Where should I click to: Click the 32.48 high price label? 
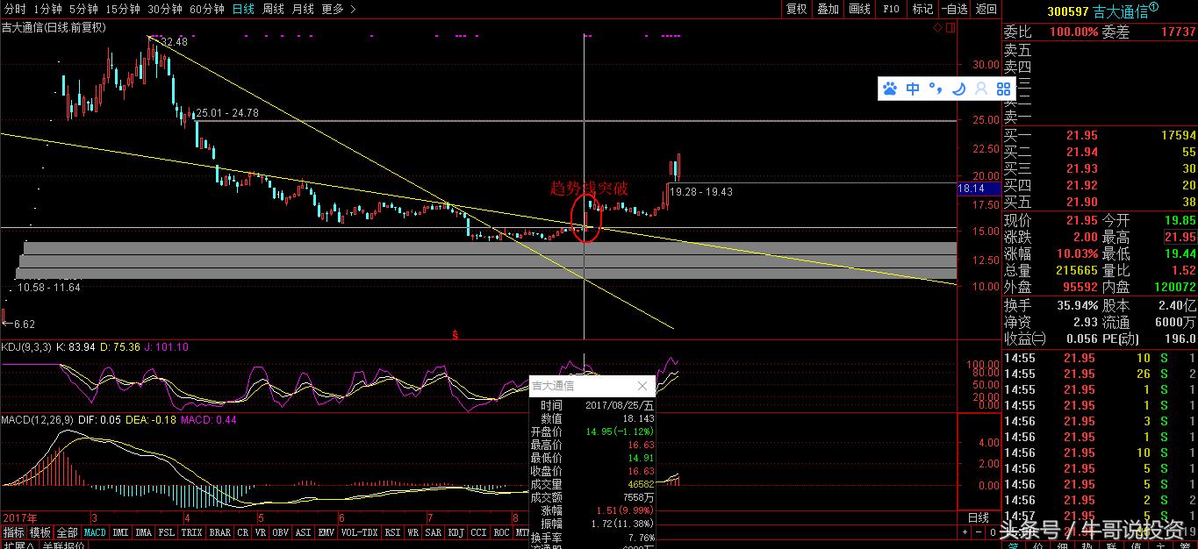(x=174, y=41)
